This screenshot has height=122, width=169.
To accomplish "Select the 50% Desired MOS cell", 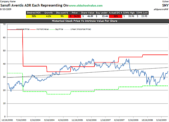I will [x=34, y=16].
